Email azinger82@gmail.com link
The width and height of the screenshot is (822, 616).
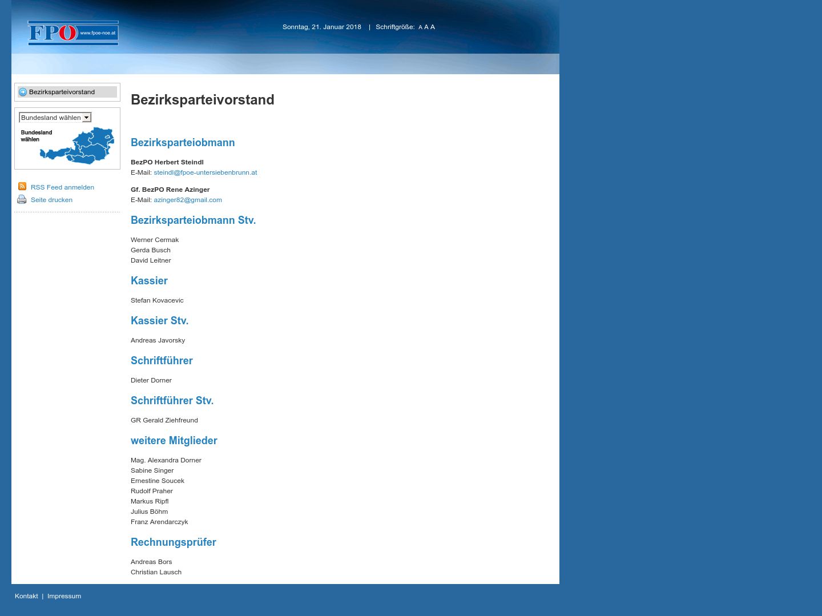[188, 200]
